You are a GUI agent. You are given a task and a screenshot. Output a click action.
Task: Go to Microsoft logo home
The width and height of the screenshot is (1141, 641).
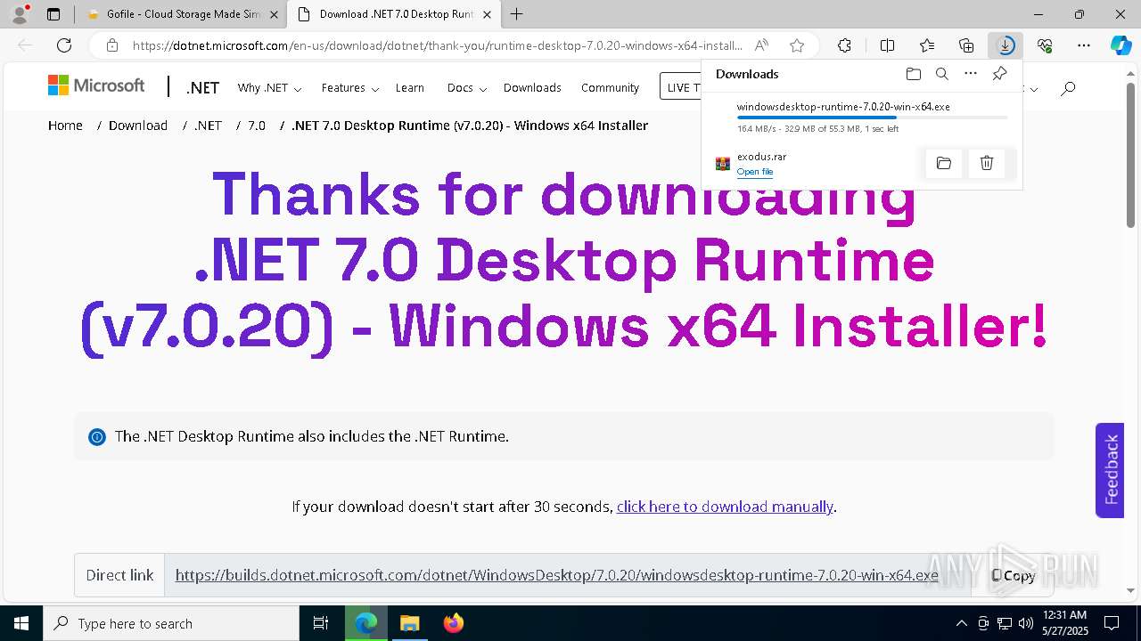click(x=96, y=85)
